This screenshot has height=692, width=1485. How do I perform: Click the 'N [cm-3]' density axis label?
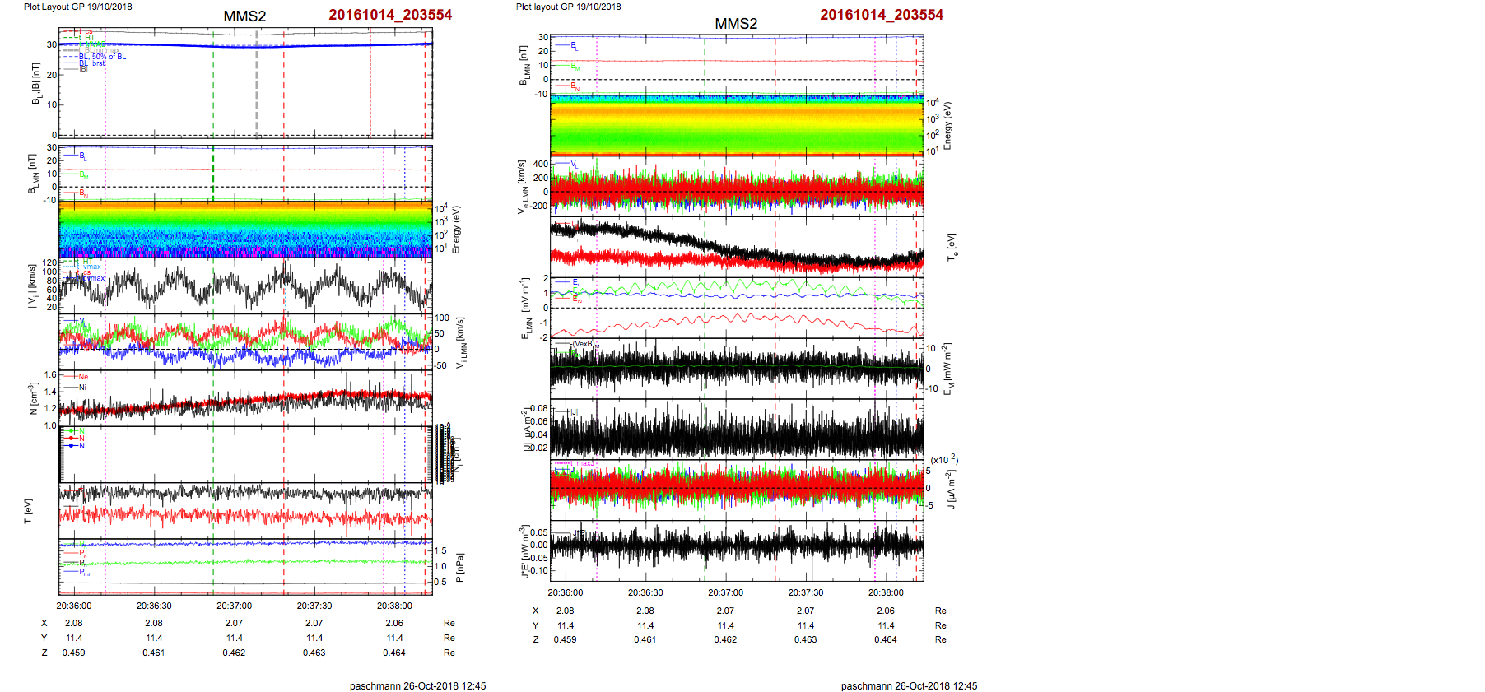pyautogui.click(x=33, y=398)
